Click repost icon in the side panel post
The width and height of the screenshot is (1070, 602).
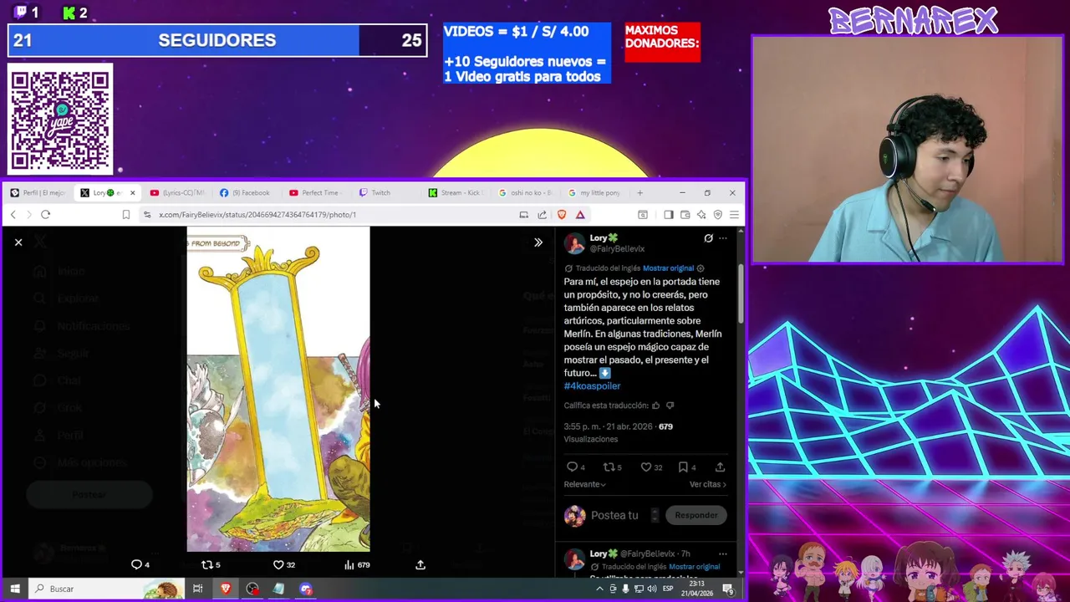tap(609, 467)
